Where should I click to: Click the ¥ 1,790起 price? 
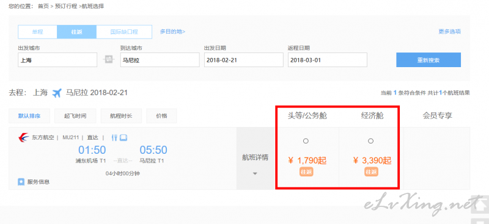(x=307, y=161)
